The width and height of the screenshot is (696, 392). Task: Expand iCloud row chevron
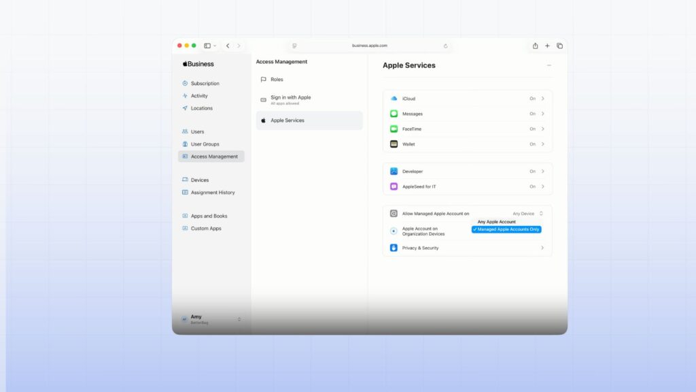[x=542, y=99]
